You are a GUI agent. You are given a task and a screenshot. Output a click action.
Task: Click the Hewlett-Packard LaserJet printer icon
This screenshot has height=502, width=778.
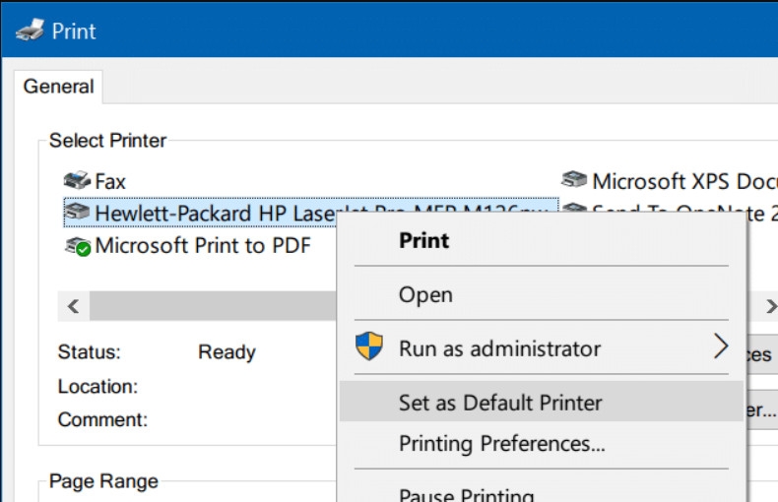(x=78, y=213)
